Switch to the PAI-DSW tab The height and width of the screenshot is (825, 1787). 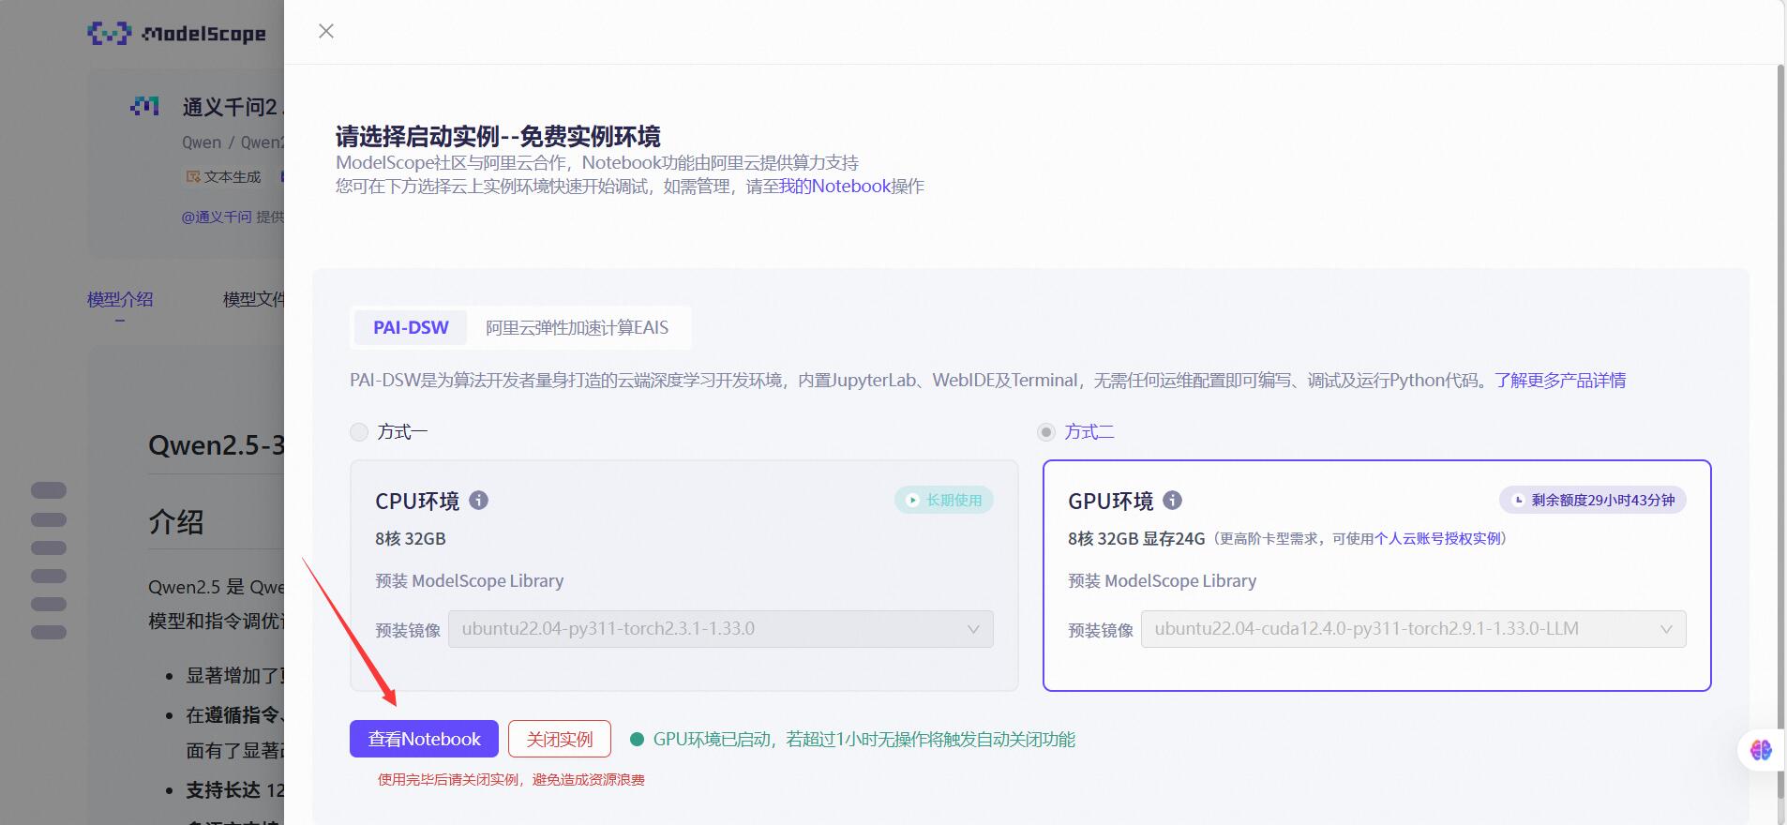coord(411,327)
